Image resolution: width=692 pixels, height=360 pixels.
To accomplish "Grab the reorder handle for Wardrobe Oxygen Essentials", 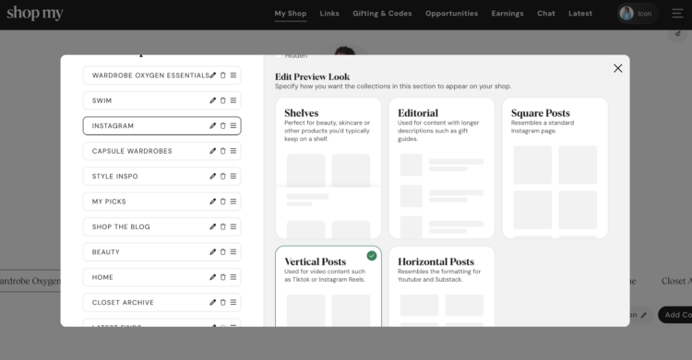I will click(233, 75).
